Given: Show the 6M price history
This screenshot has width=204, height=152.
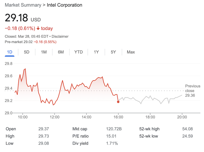Looking at the screenshot, I should pyautogui.click(x=61, y=52).
